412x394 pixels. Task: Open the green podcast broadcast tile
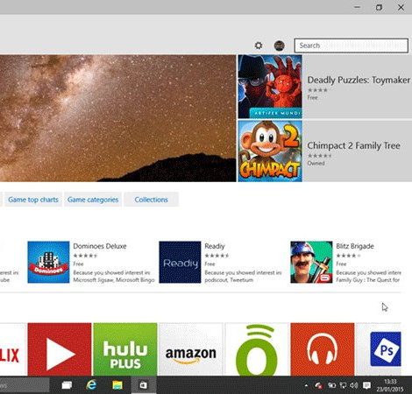point(257,349)
